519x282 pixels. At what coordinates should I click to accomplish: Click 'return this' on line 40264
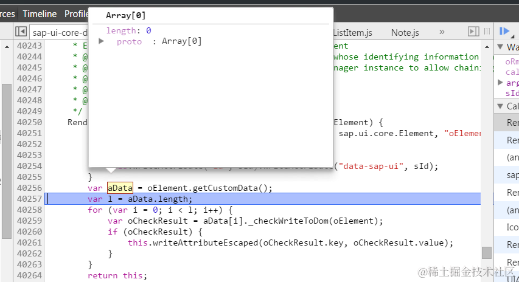[x=116, y=275]
